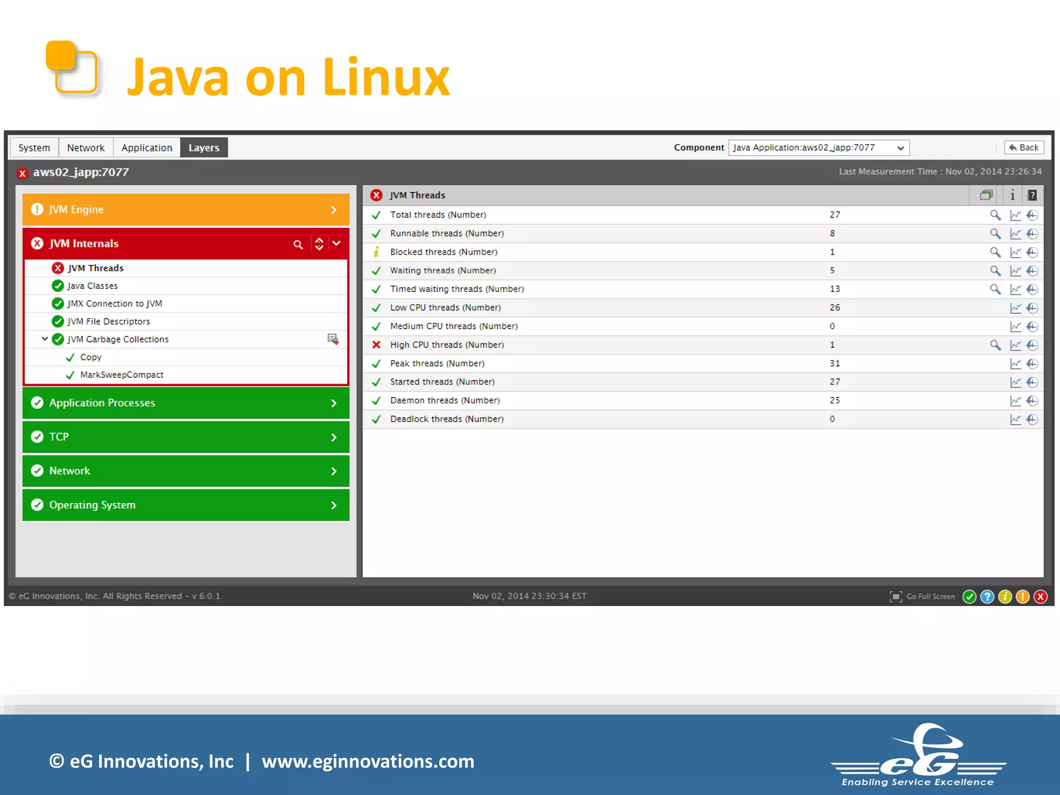Click the Blocked threads measure name
The height and width of the screenshot is (795, 1060).
[444, 252]
